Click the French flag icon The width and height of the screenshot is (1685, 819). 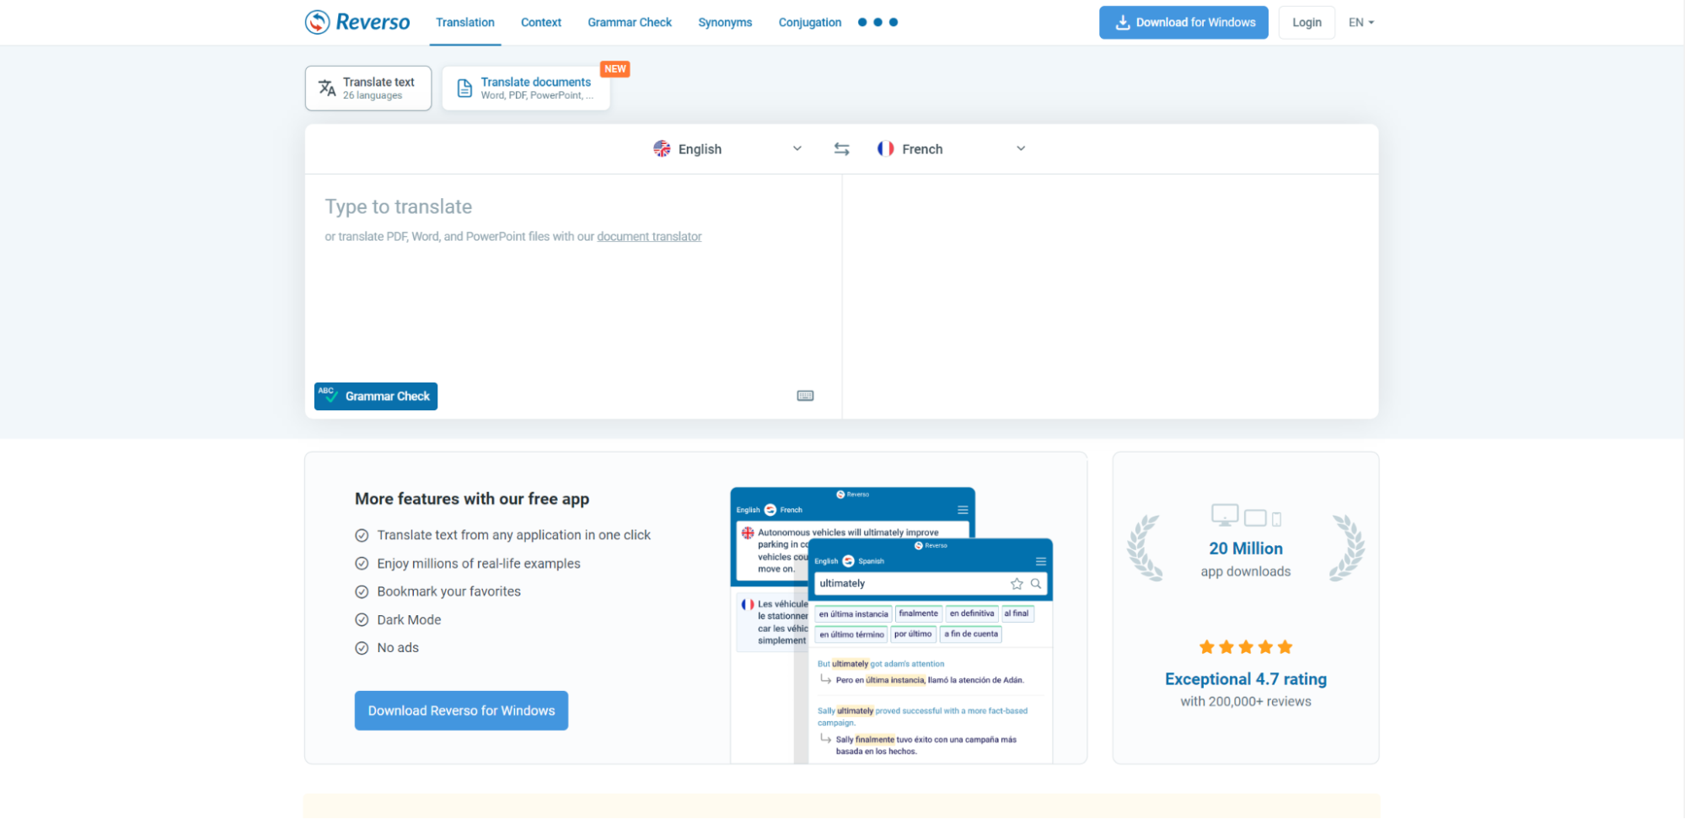pos(885,149)
